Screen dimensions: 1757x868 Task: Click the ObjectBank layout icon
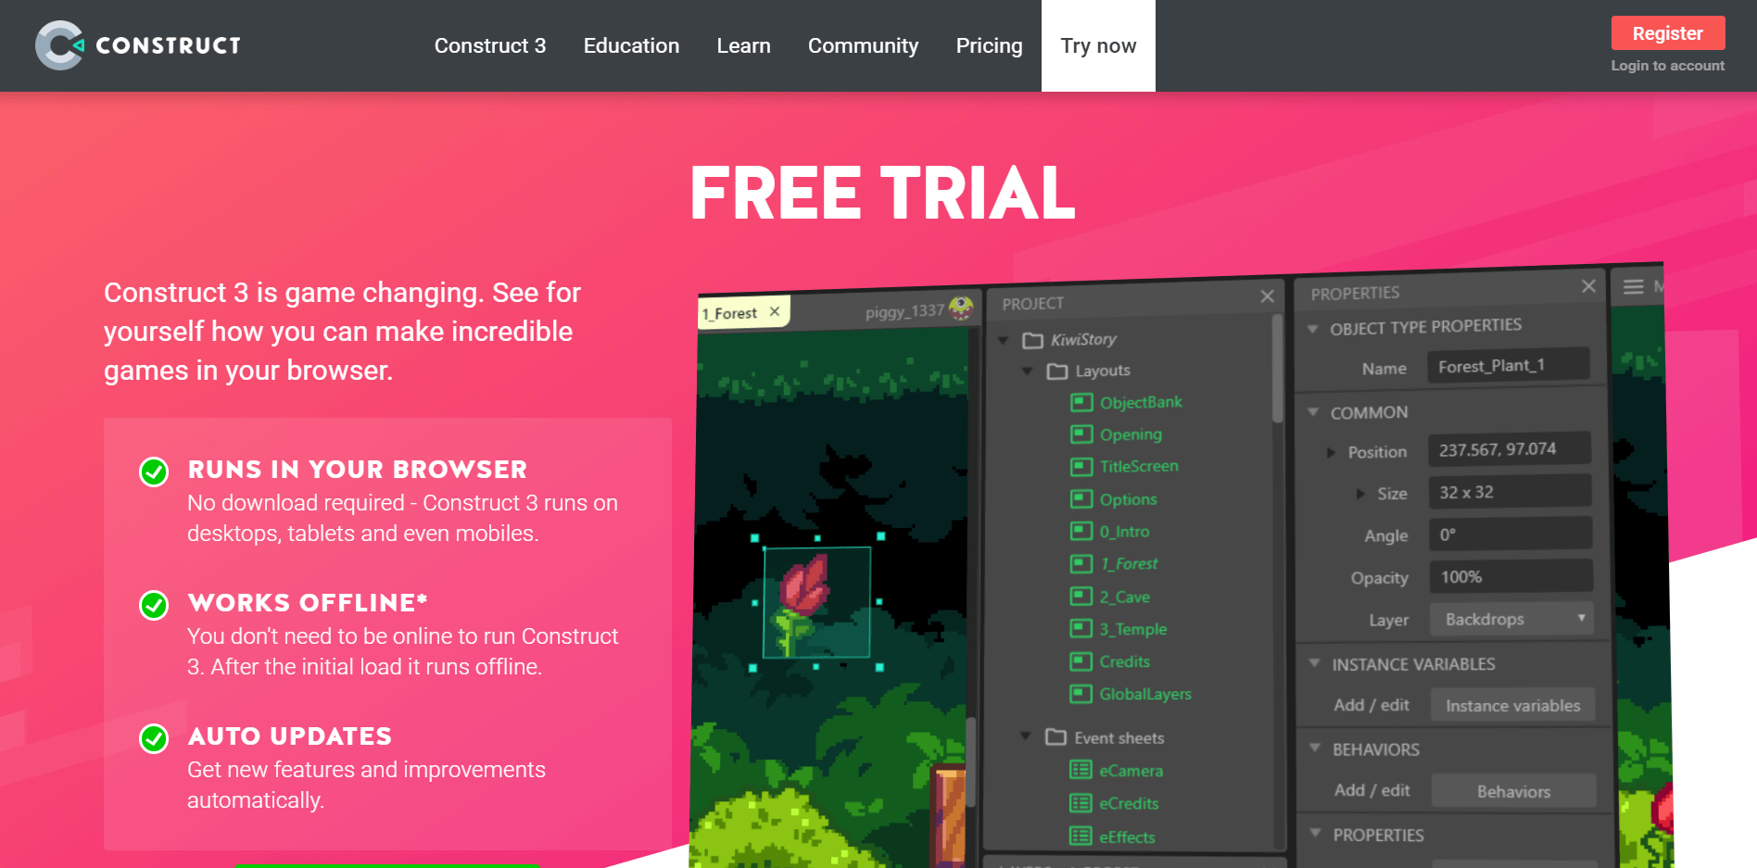pos(1081,402)
